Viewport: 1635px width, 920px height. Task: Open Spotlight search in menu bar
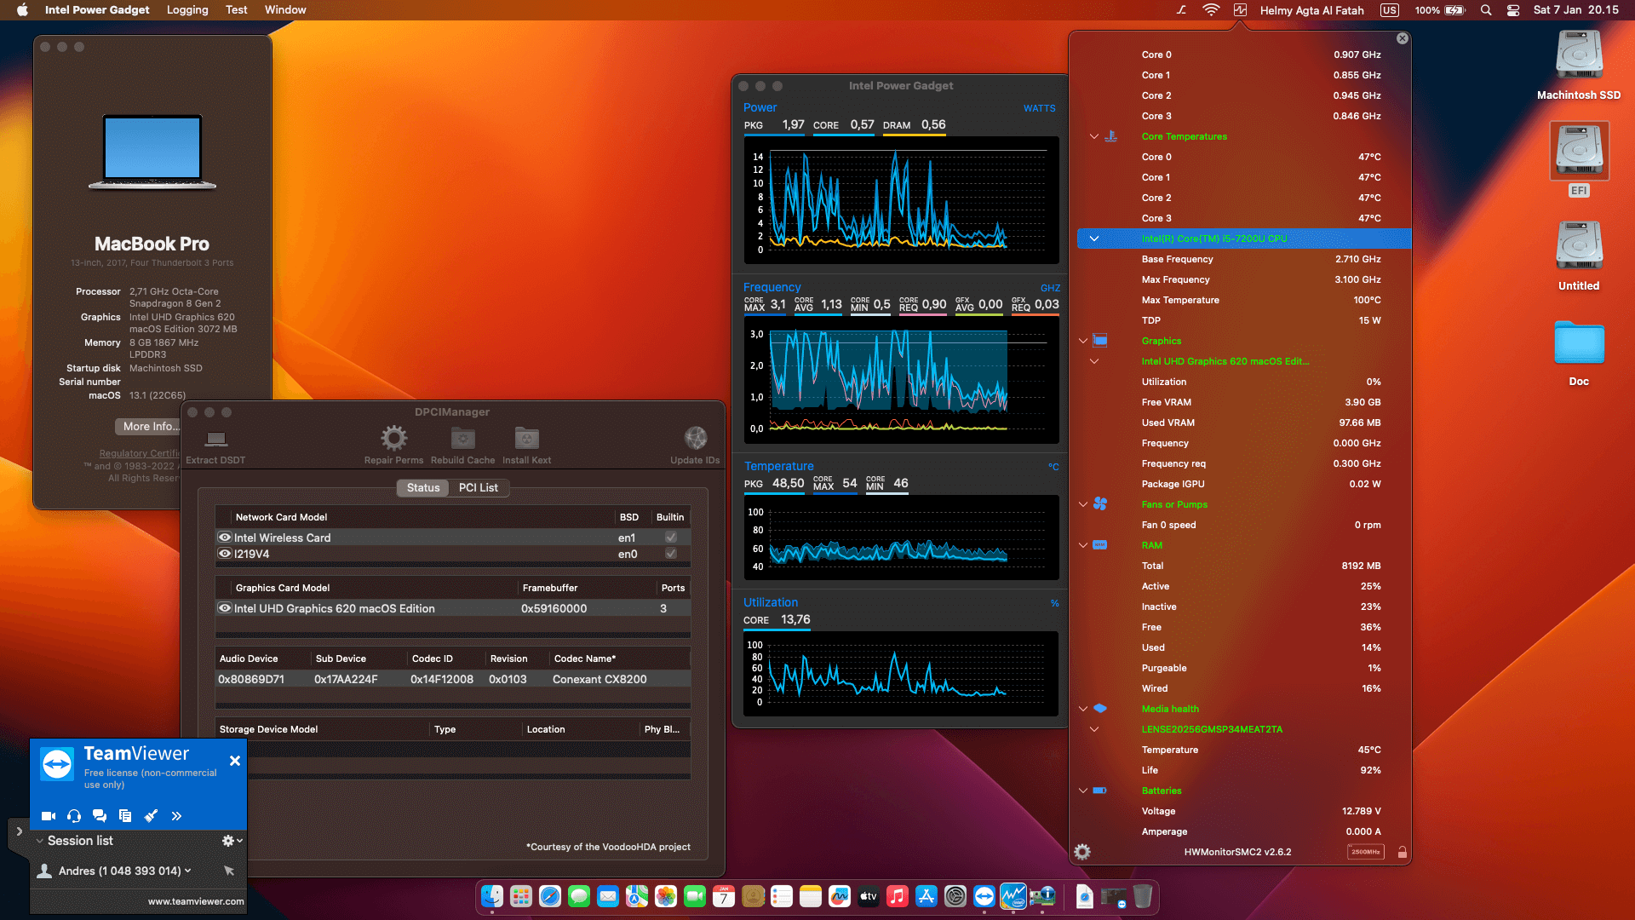click(1486, 10)
